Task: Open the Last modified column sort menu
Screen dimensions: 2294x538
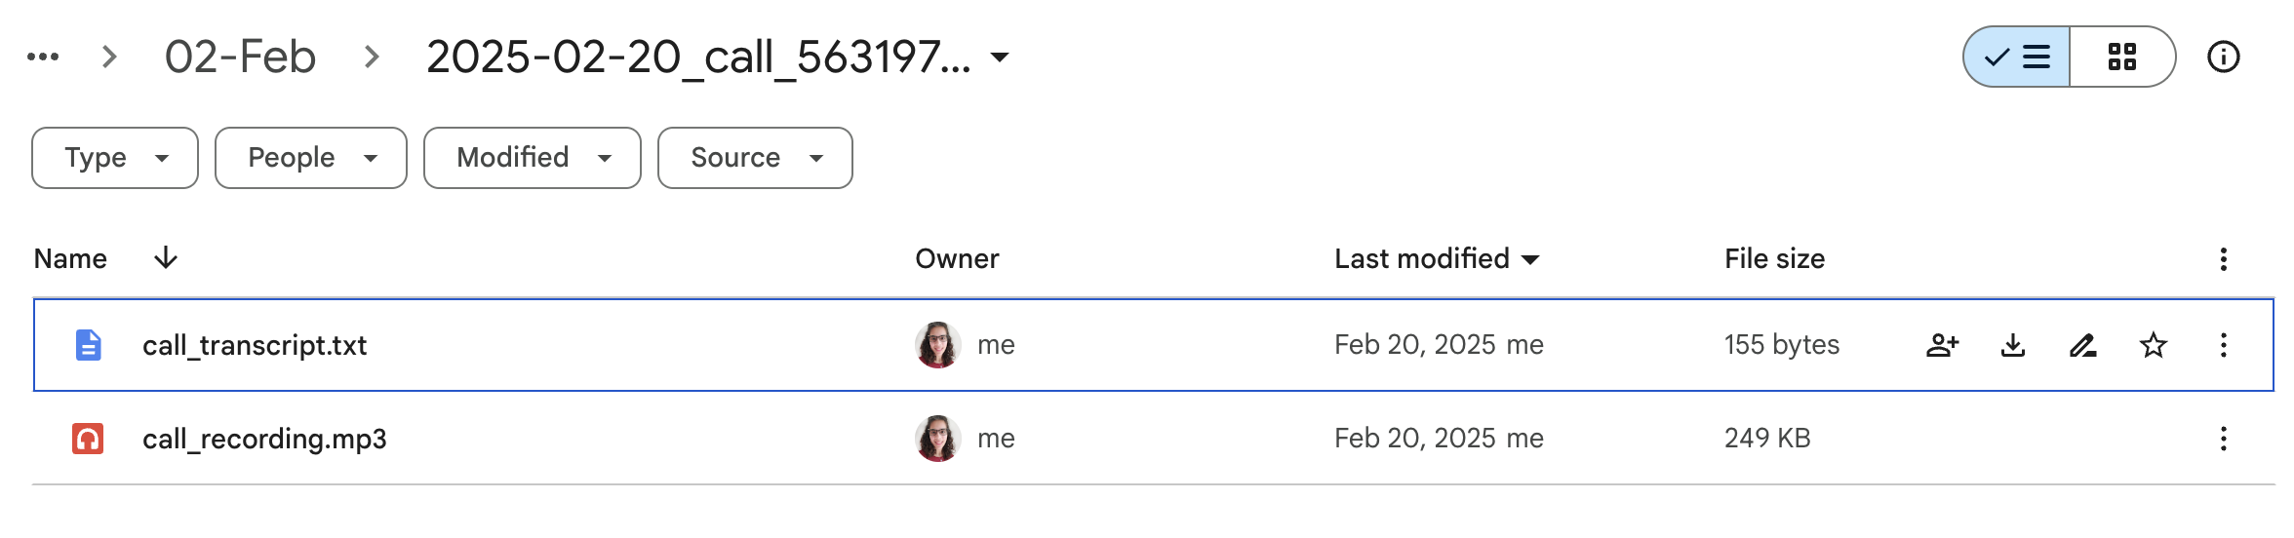Action: 1437,258
